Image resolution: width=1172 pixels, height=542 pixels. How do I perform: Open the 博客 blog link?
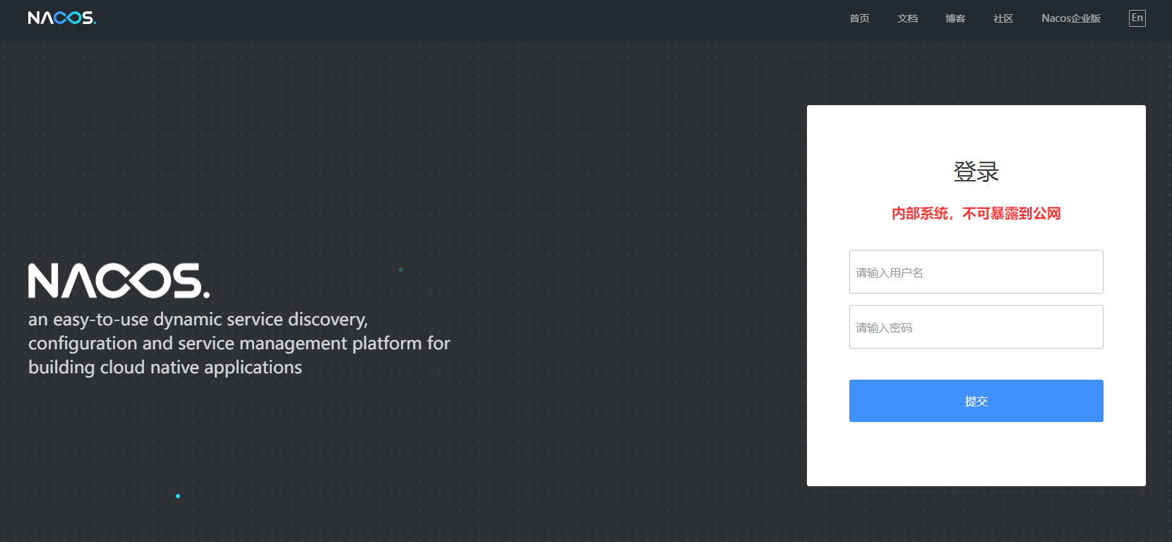pos(955,18)
